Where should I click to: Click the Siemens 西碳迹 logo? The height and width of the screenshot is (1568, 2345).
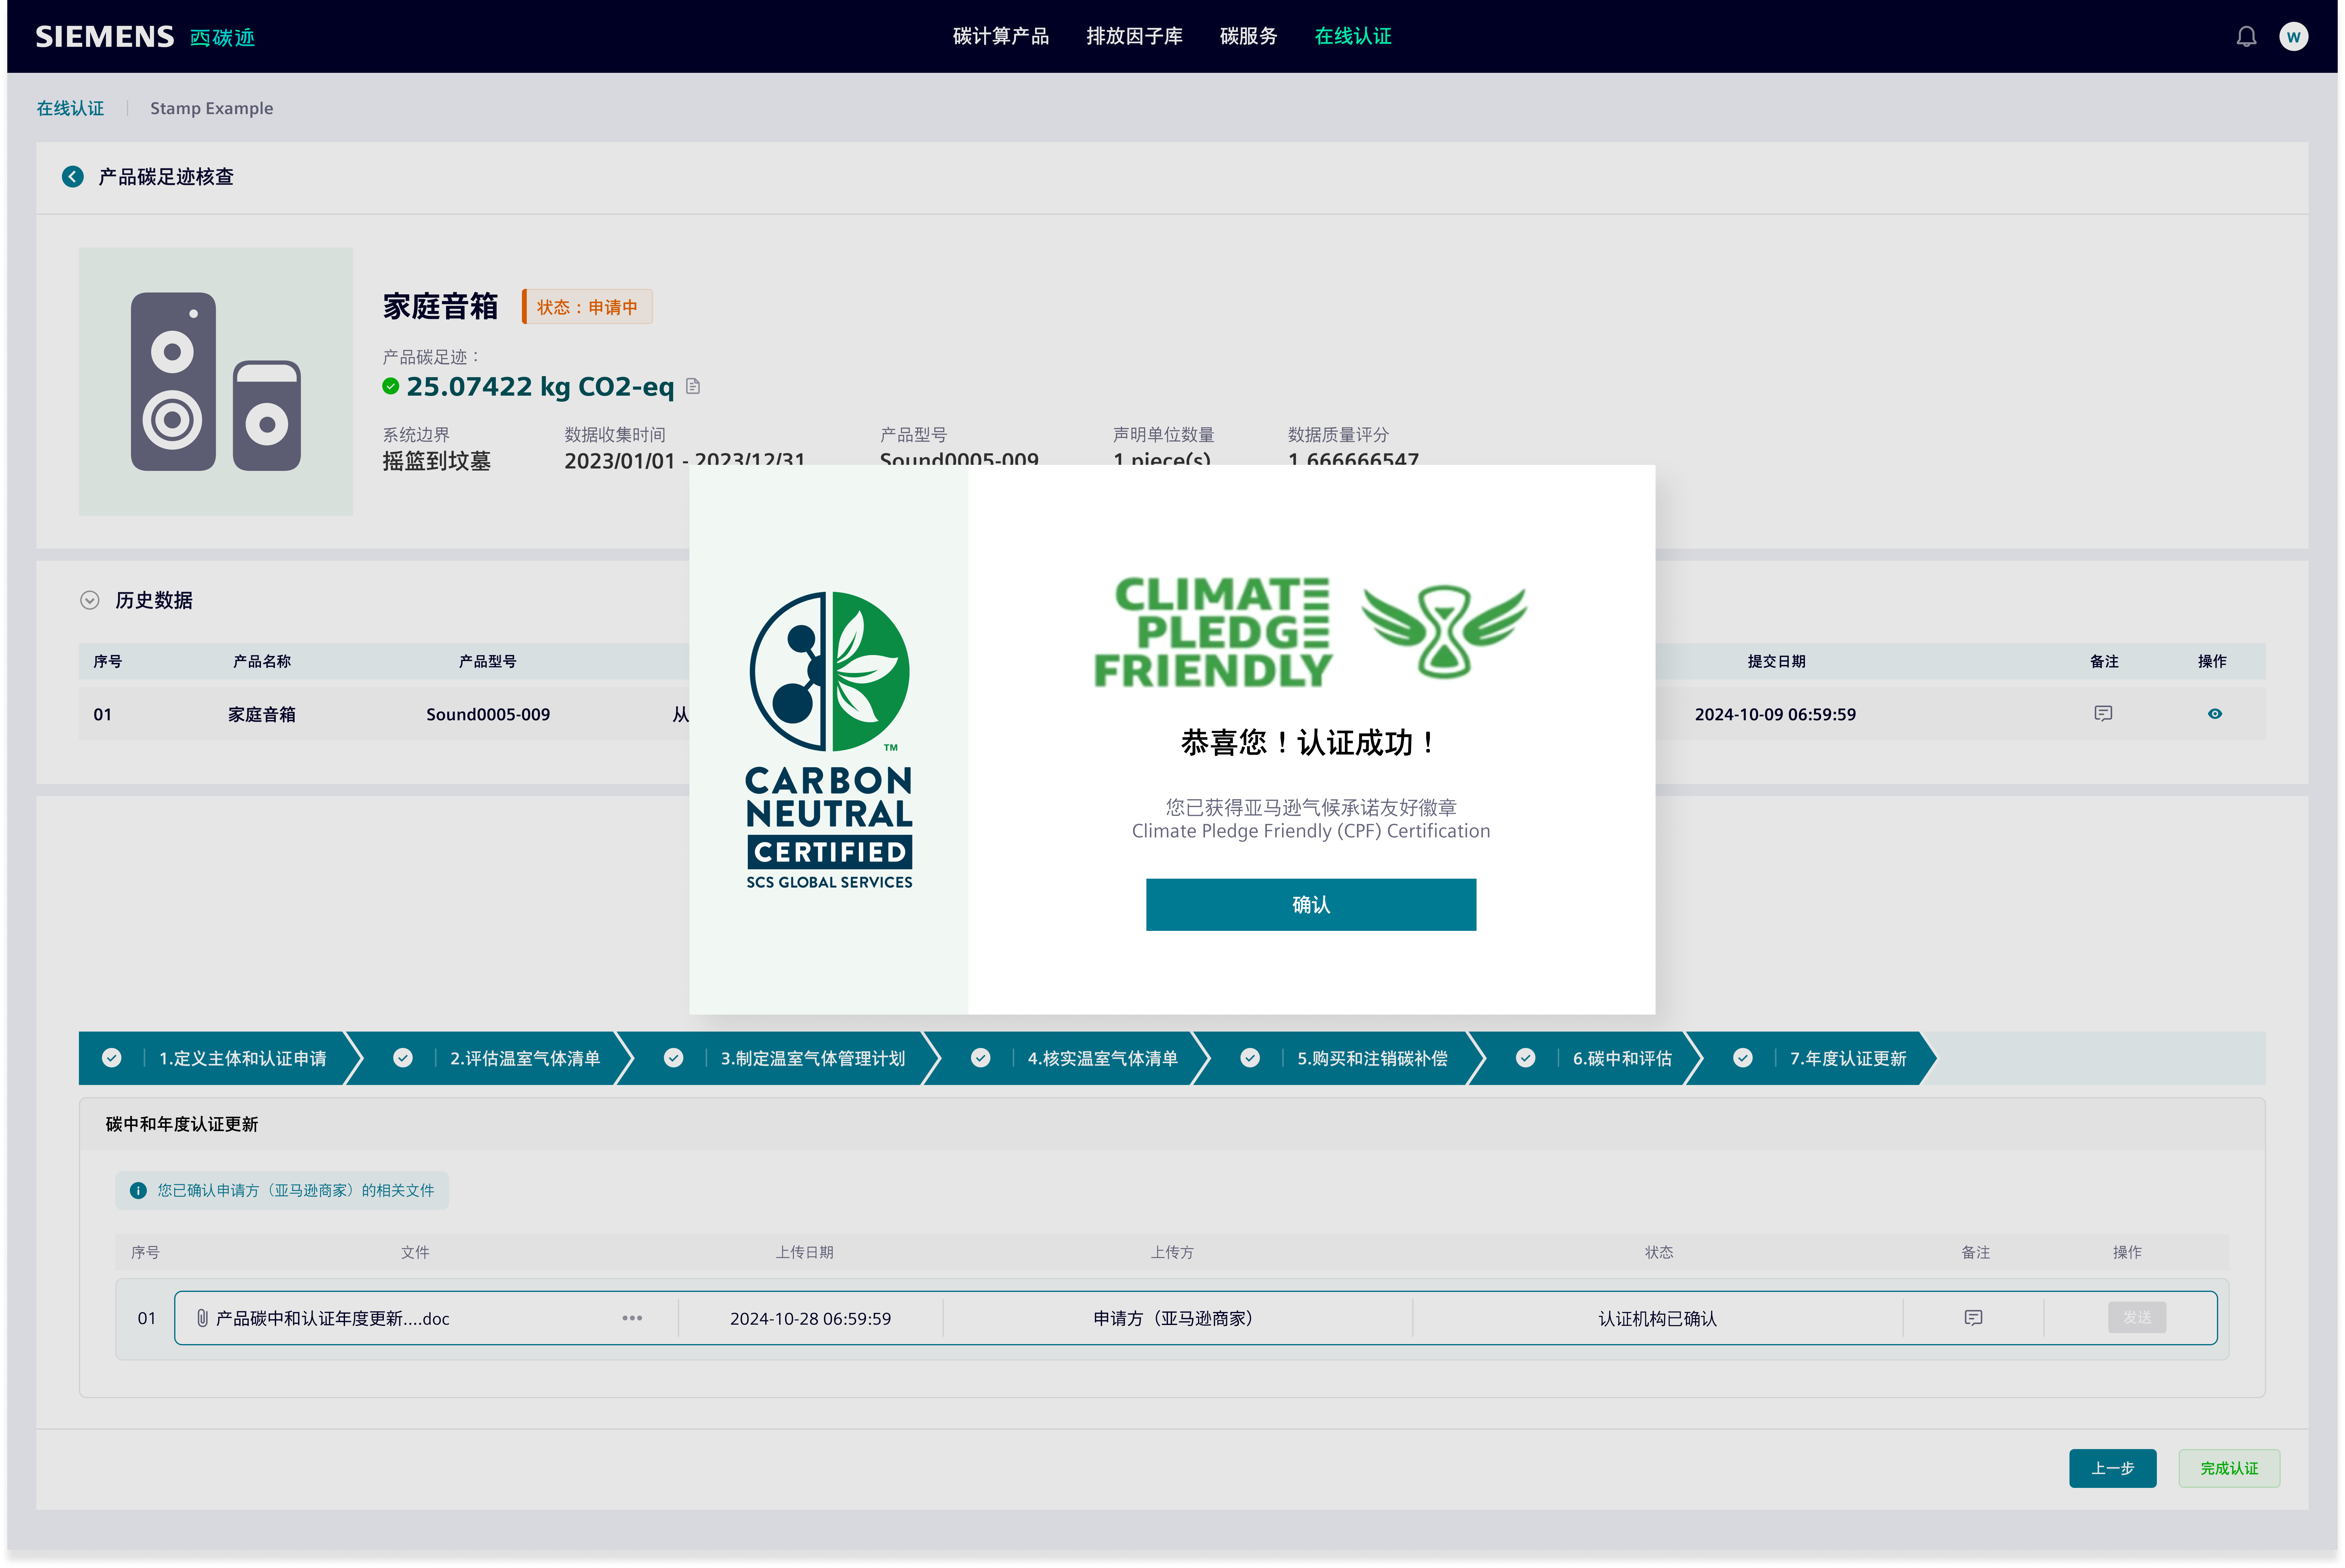(x=145, y=37)
